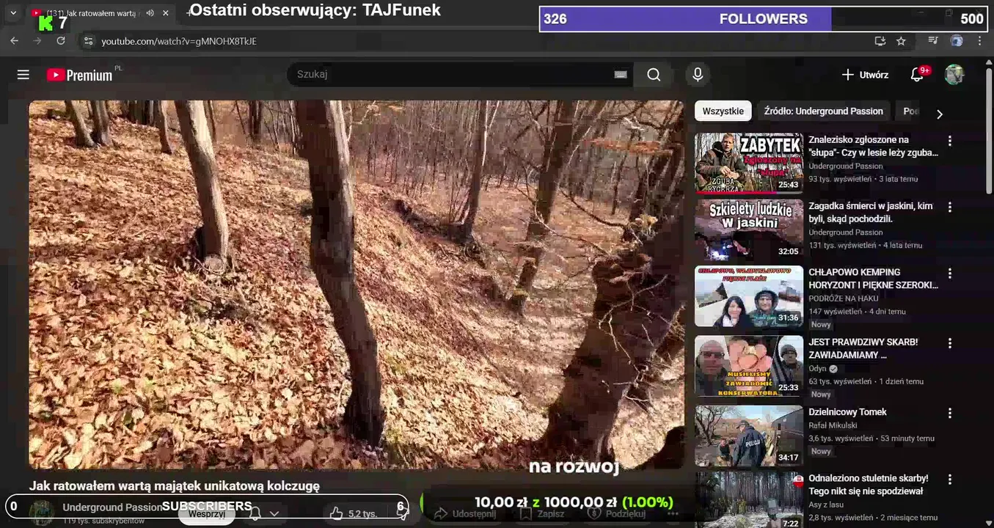The height and width of the screenshot is (528, 994).
Task: Like the video (5,2 tys.)
Action: 354,513
